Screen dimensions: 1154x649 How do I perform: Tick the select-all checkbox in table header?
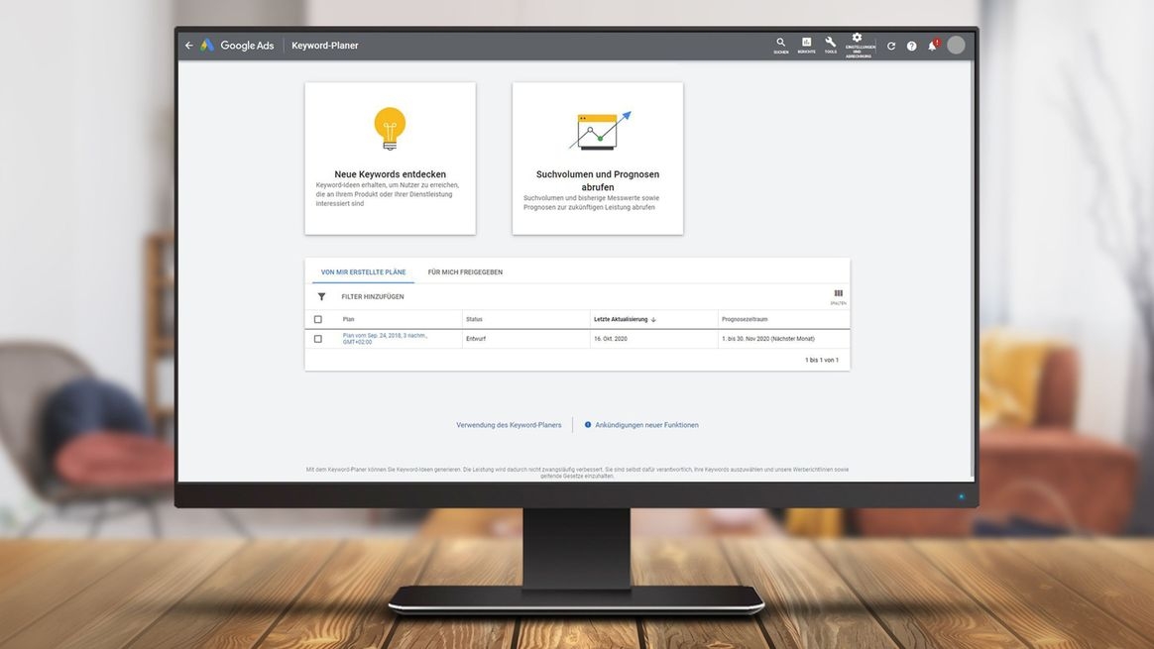[x=318, y=319]
